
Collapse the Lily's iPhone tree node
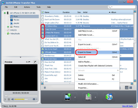5,13
